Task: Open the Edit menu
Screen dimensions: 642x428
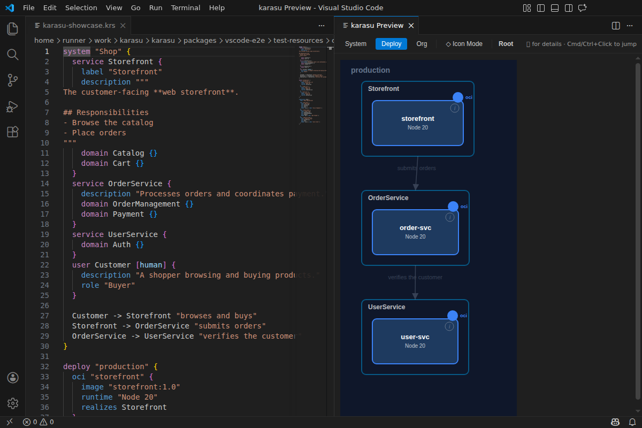Action: point(50,8)
